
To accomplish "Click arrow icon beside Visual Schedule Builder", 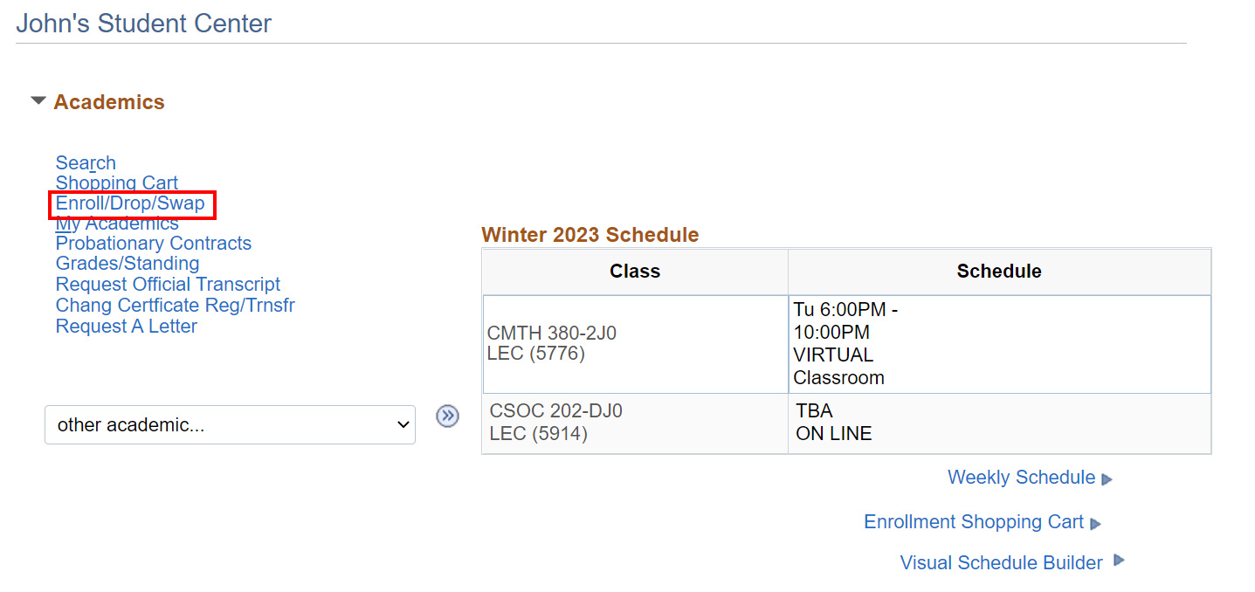I will click(1119, 561).
